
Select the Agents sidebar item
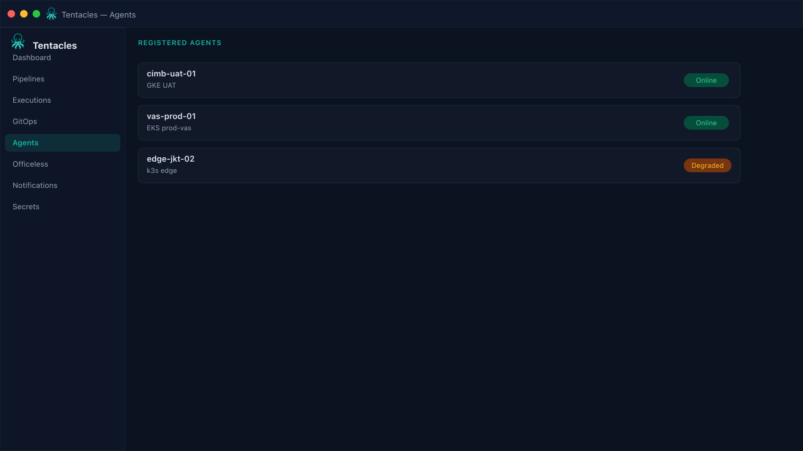63,143
